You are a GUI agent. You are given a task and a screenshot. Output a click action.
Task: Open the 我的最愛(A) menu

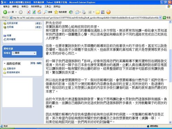tap(36, 7)
